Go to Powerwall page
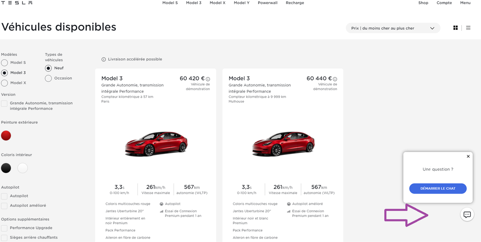 coord(268,3)
